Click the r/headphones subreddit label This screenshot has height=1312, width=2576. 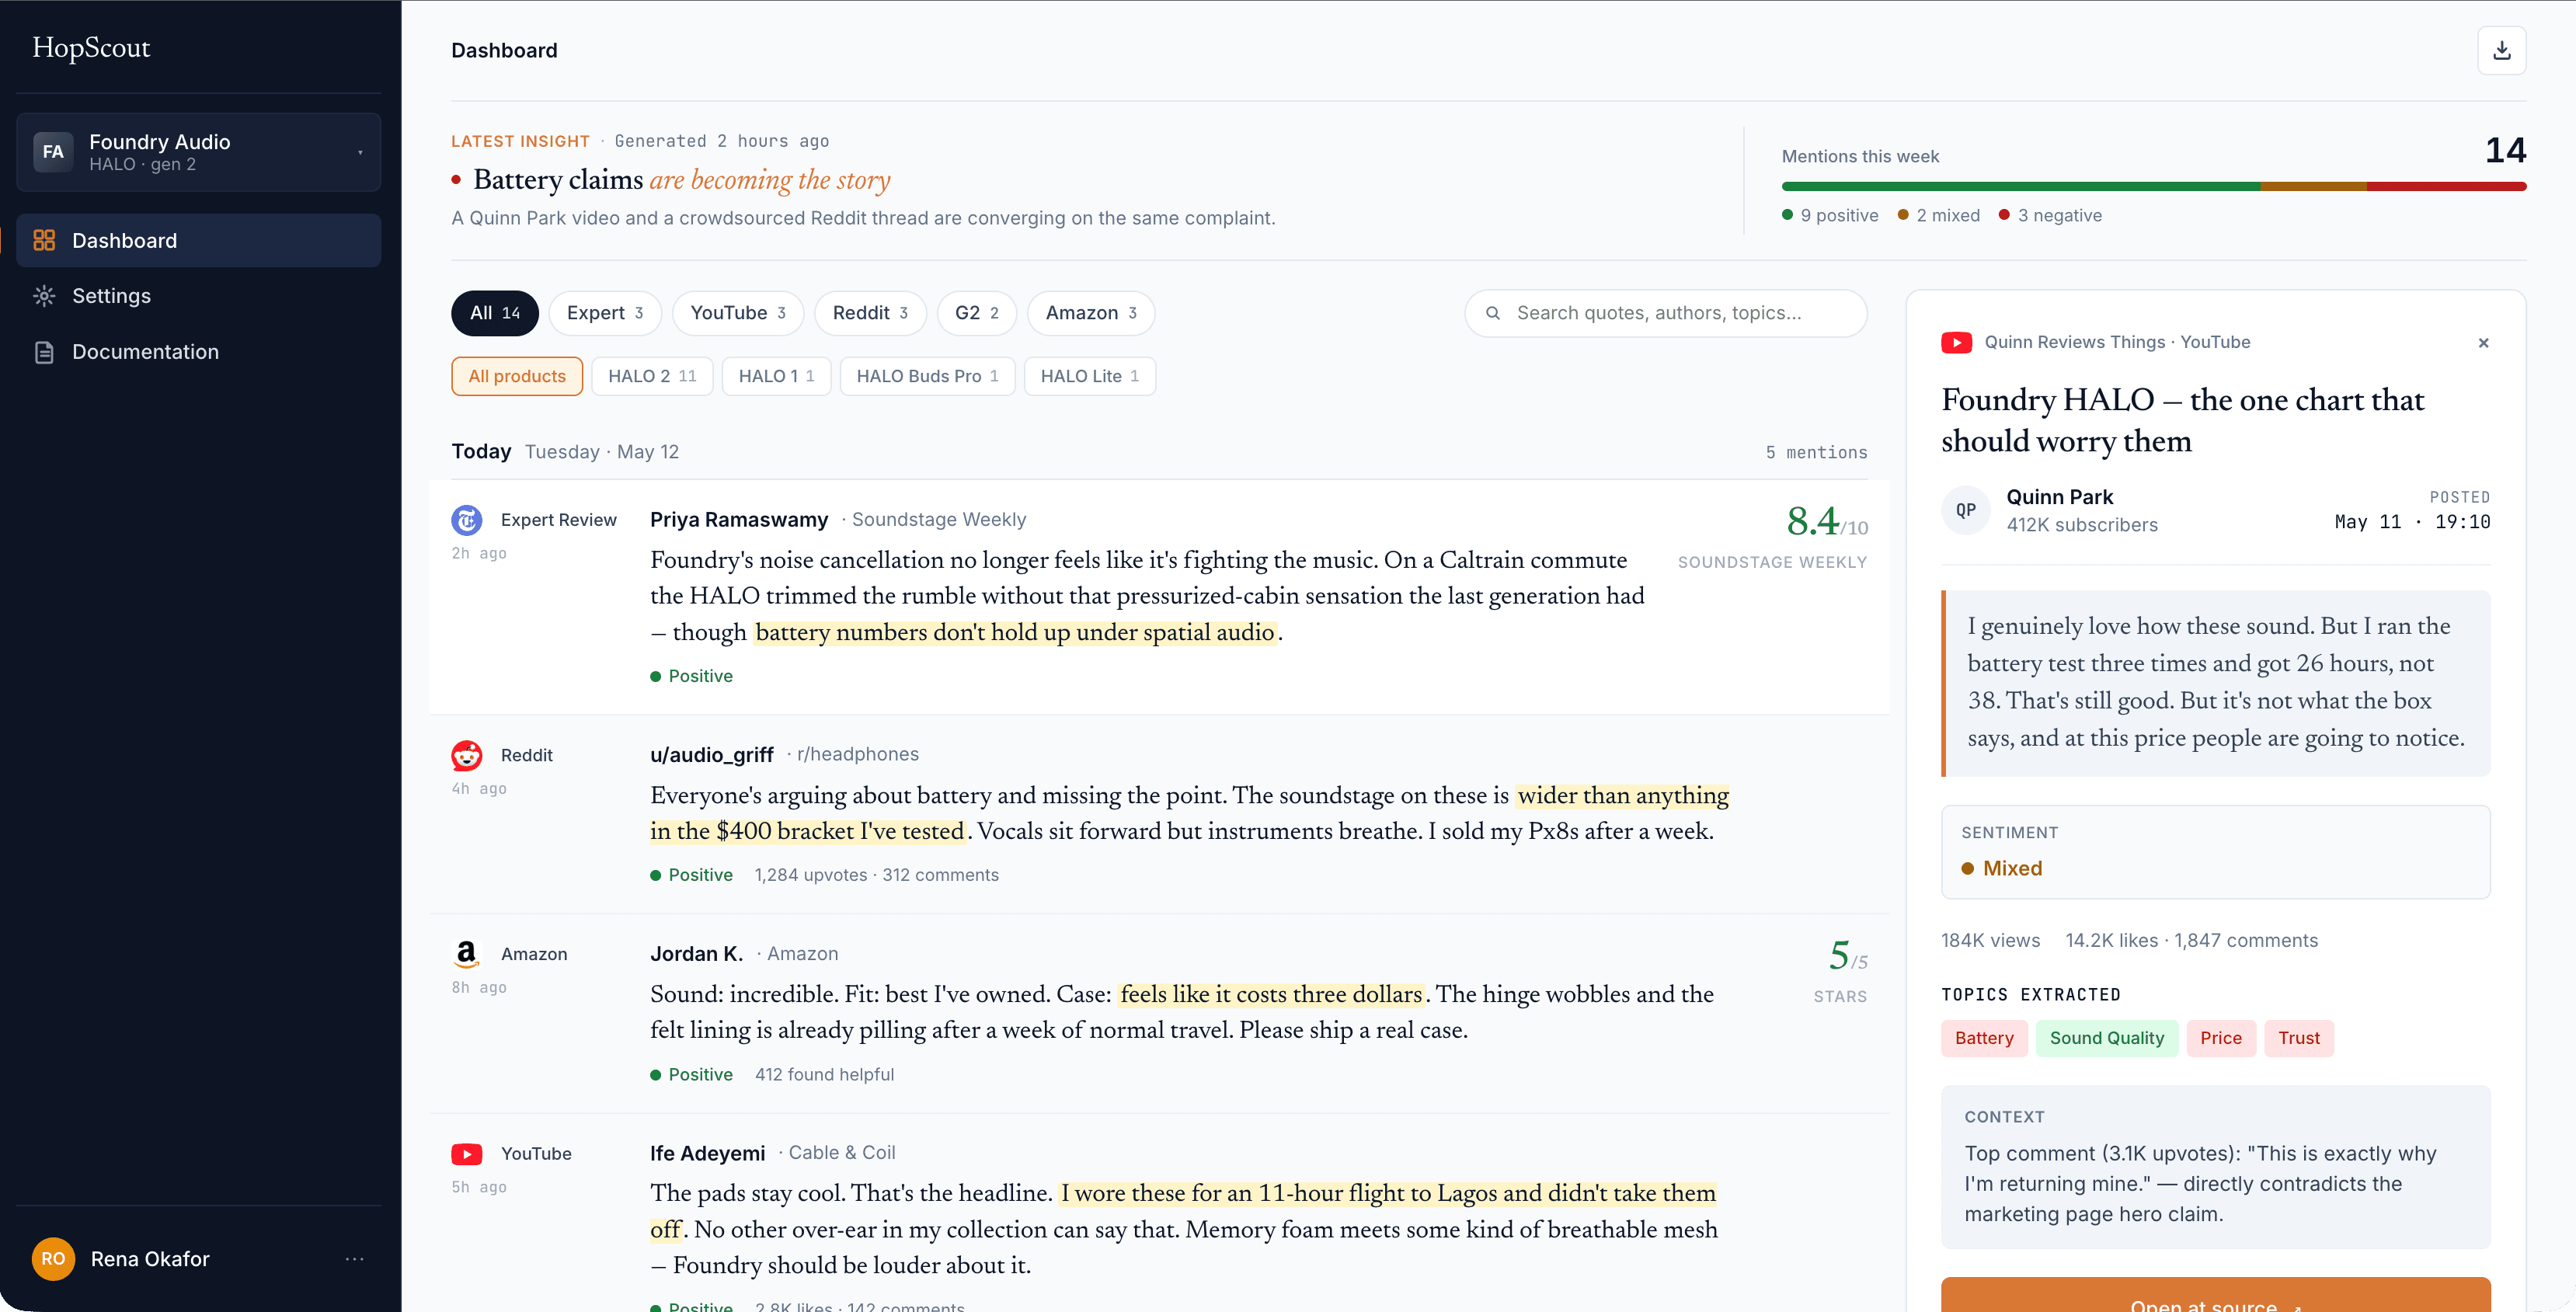pyautogui.click(x=857, y=754)
